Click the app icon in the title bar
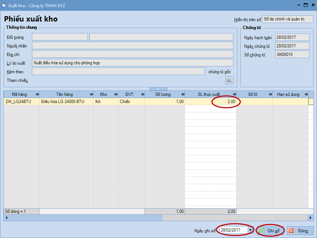317x238 pixels. click(x=4, y=5)
